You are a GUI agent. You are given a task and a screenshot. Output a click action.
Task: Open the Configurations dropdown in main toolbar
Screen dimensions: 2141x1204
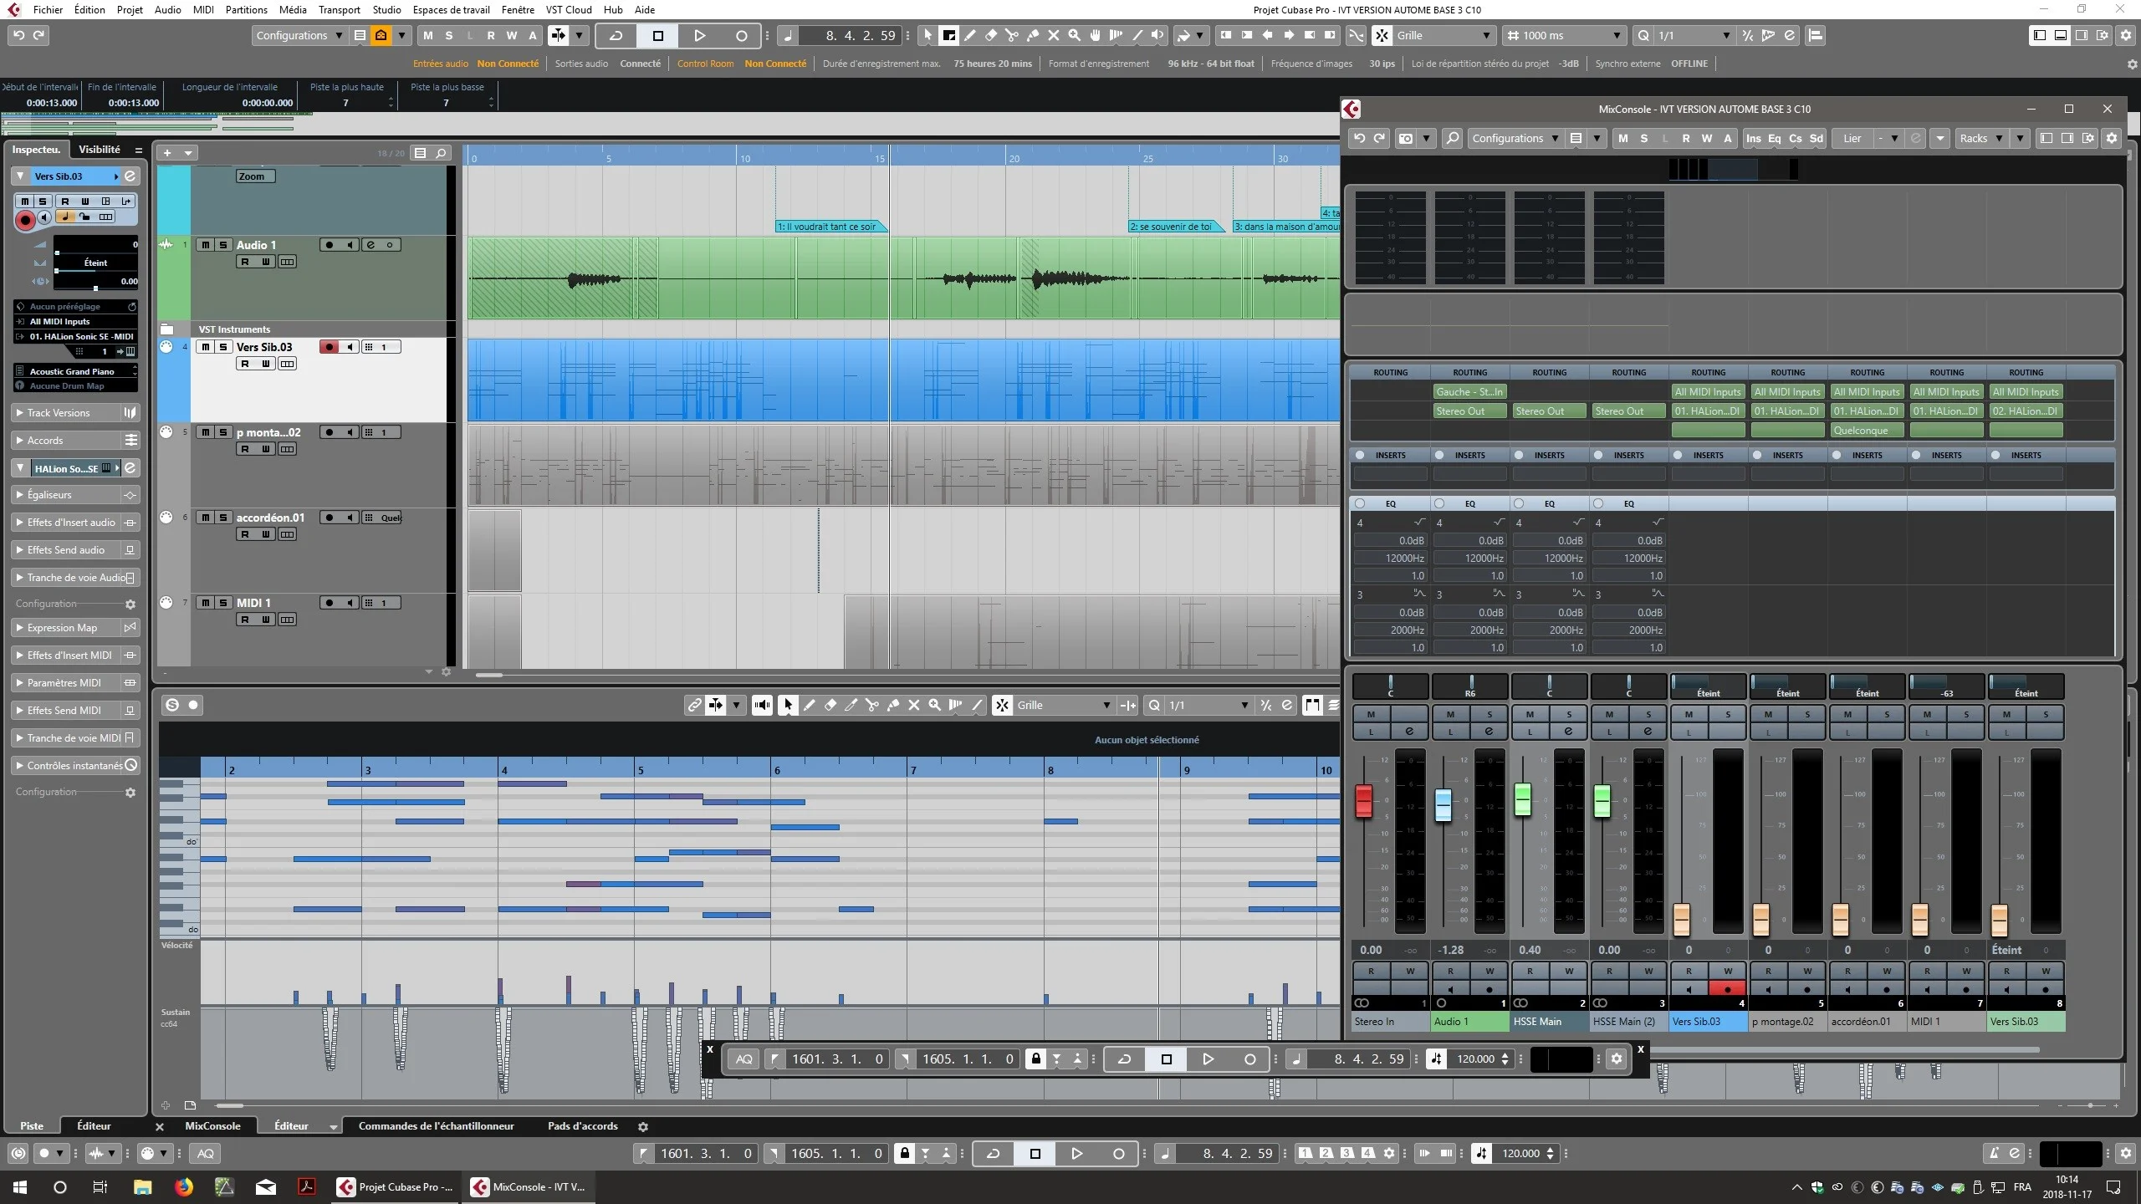299,35
